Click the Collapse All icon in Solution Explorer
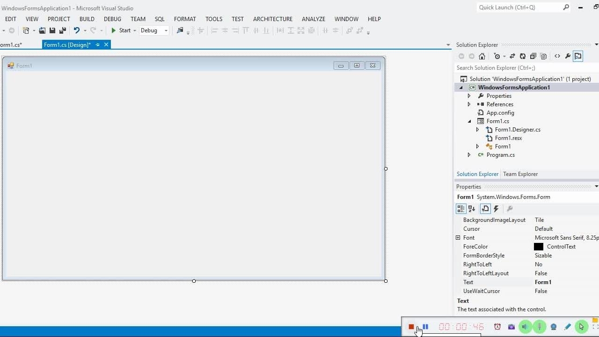The image size is (599, 337). (533, 56)
